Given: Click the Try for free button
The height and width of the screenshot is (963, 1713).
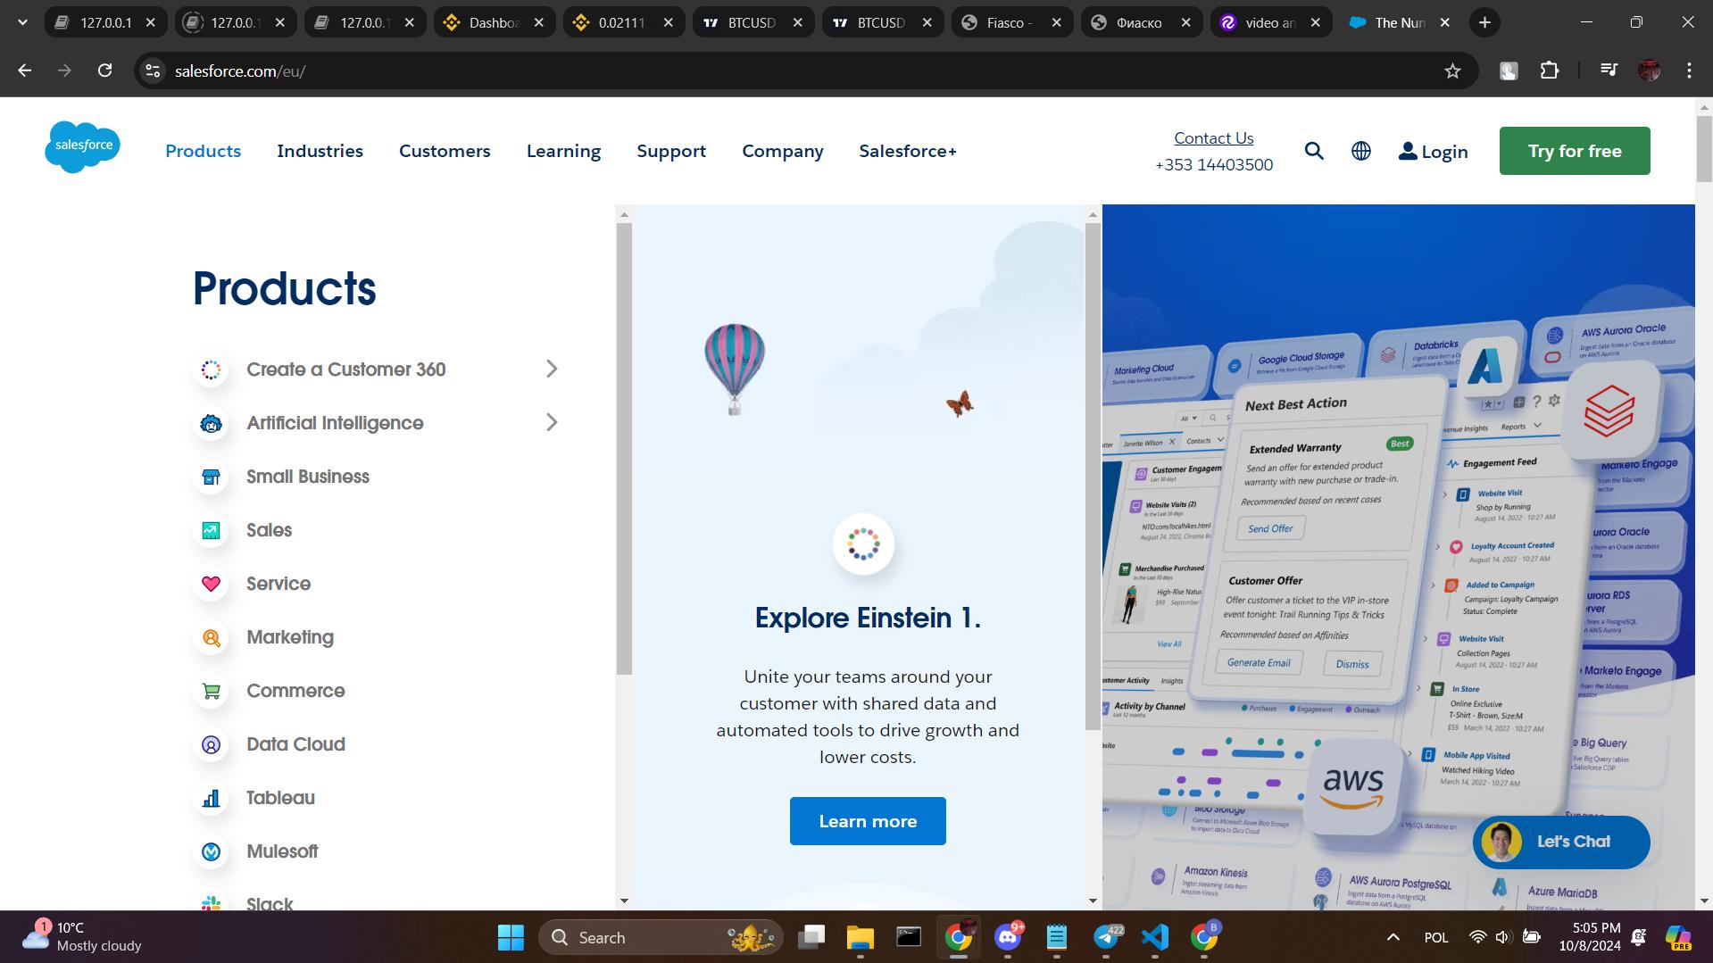Looking at the screenshot, I should pos(1575,151).
